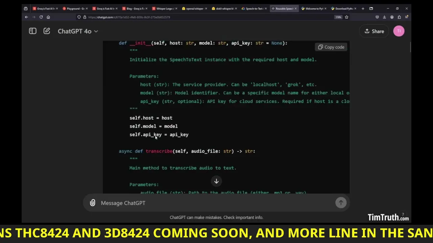Toggle the ChatGPT sidebar panel
This screenshot has height=243, width=433.
point(32,31)
